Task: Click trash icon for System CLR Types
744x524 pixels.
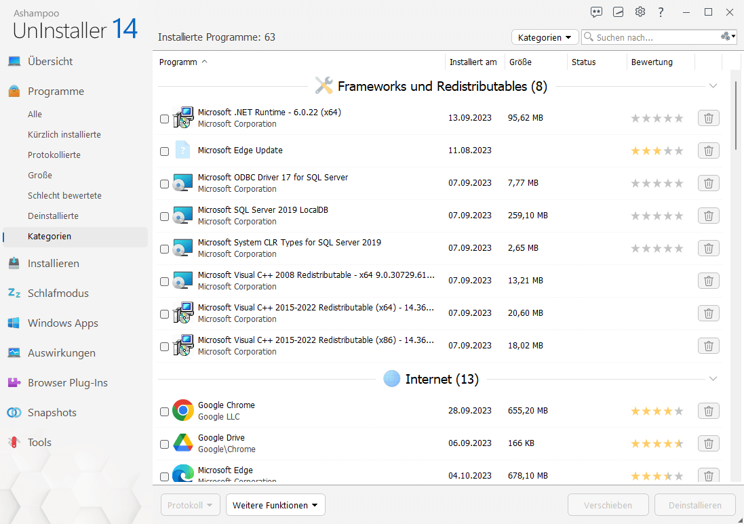Action: point(709,248)
